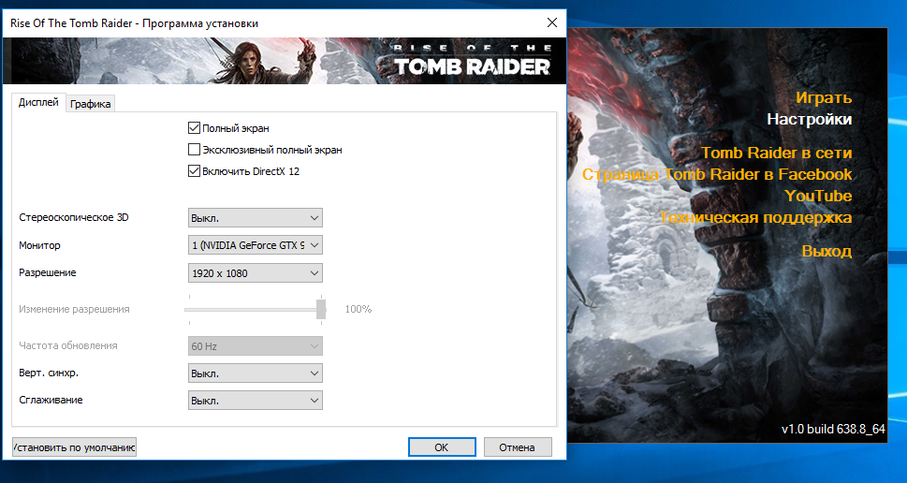Open the Разрешение 1920 x 1080 dropdown

pyautogui.click(x=256, y=273)
